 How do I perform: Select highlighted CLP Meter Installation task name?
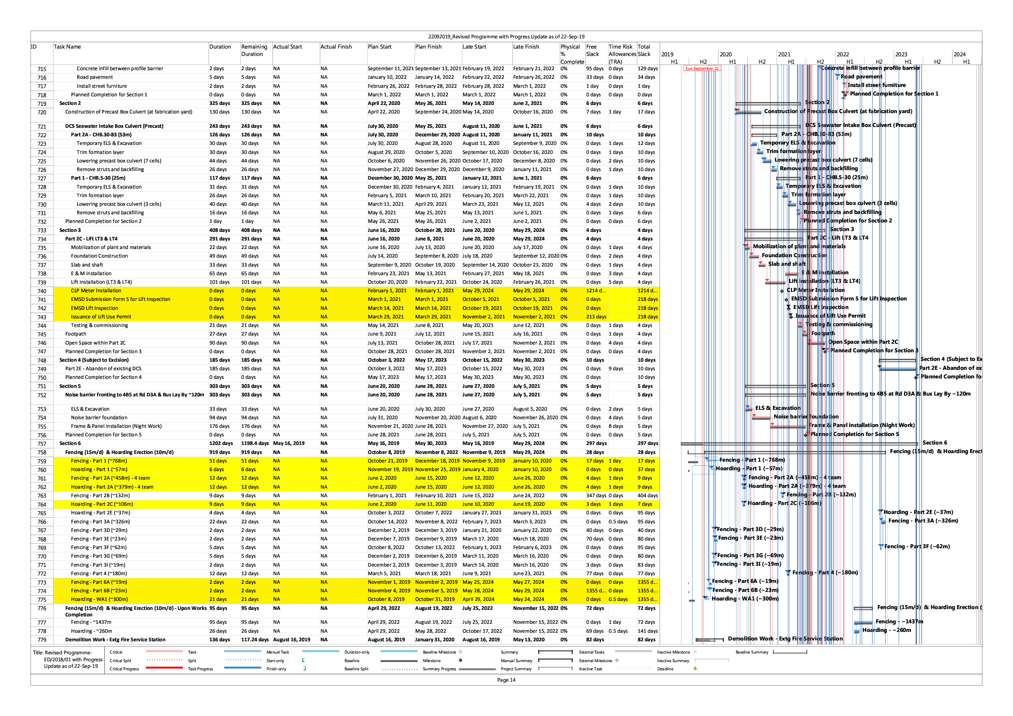click(x=96, y=291)
